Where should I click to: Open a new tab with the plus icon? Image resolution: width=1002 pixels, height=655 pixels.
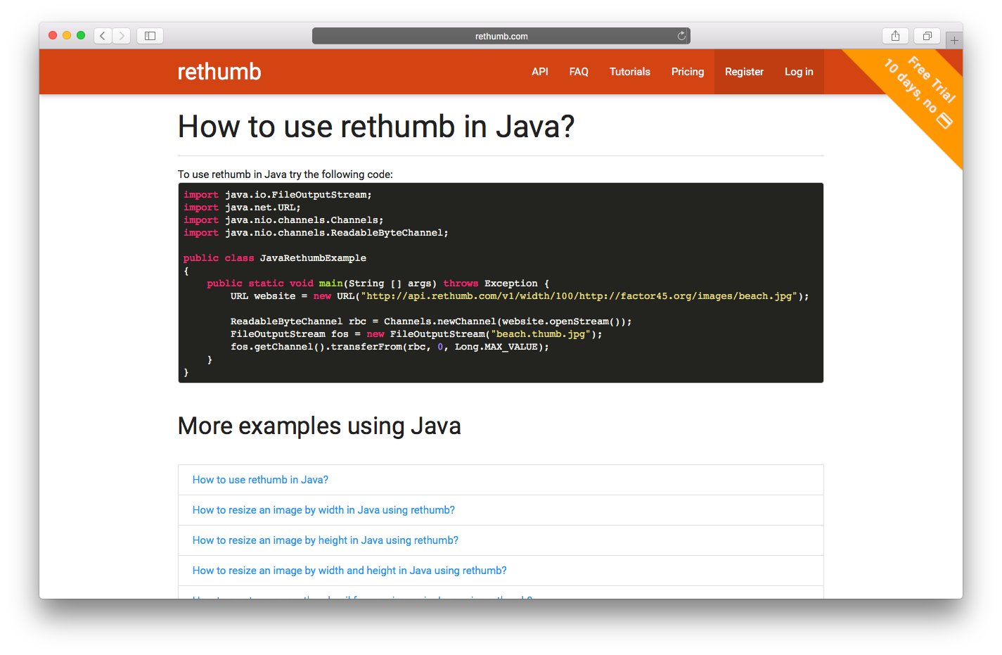point(954,40)
